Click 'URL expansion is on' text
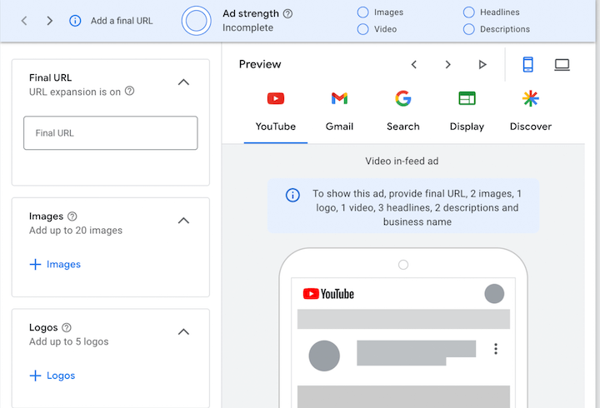The height and width of the screenshot is (408, 600). (x=75, y=92)
